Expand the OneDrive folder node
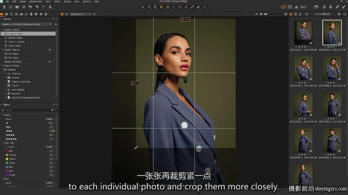348x195 pixels. coord(5,74)
